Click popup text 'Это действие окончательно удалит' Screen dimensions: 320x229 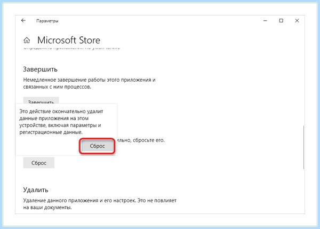coord(61,112)
